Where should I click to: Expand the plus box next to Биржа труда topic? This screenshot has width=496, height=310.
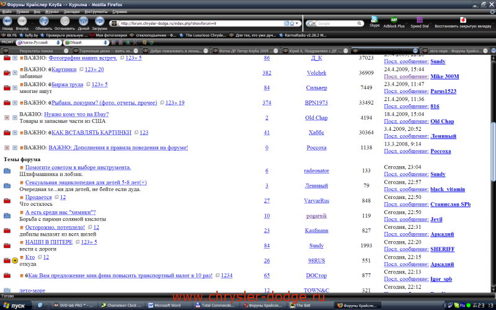[x=15, y=88]
